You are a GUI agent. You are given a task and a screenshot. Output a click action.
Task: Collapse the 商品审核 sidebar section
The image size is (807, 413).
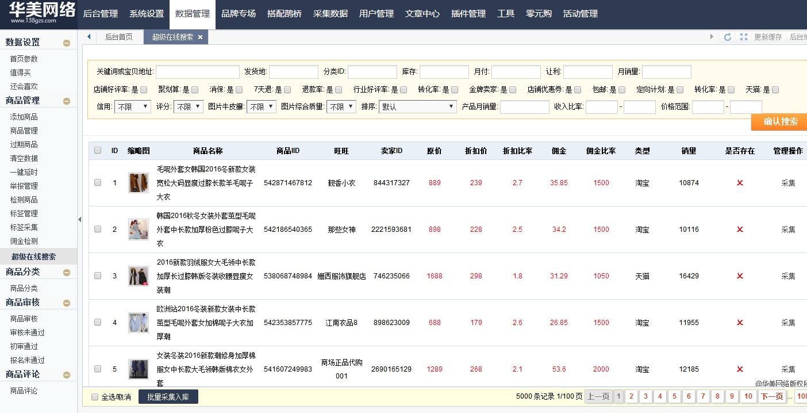[x=67, y=303]
